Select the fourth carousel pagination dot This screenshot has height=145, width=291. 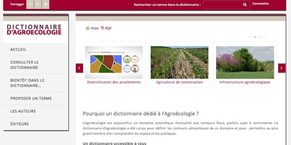pyautogui.click(x=264, y=37)
